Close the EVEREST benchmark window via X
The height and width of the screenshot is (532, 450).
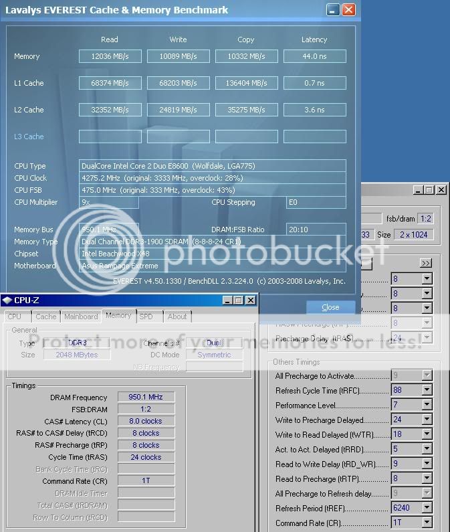[x=348, y=10]
